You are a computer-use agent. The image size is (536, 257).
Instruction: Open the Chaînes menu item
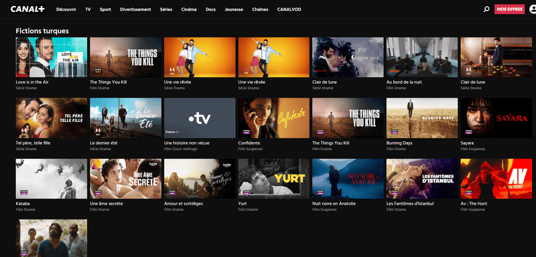click(x=260, y=9)
